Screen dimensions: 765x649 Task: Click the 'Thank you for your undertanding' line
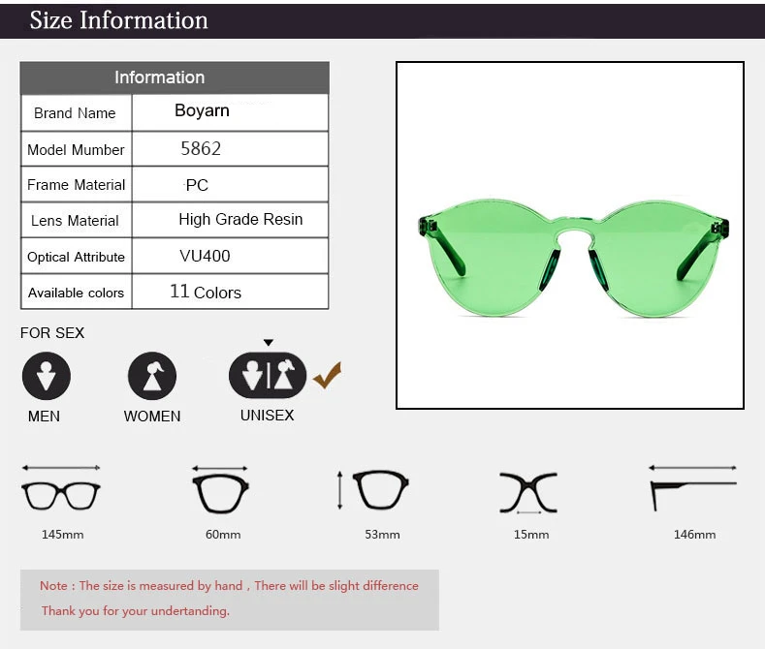pos(135,611)
